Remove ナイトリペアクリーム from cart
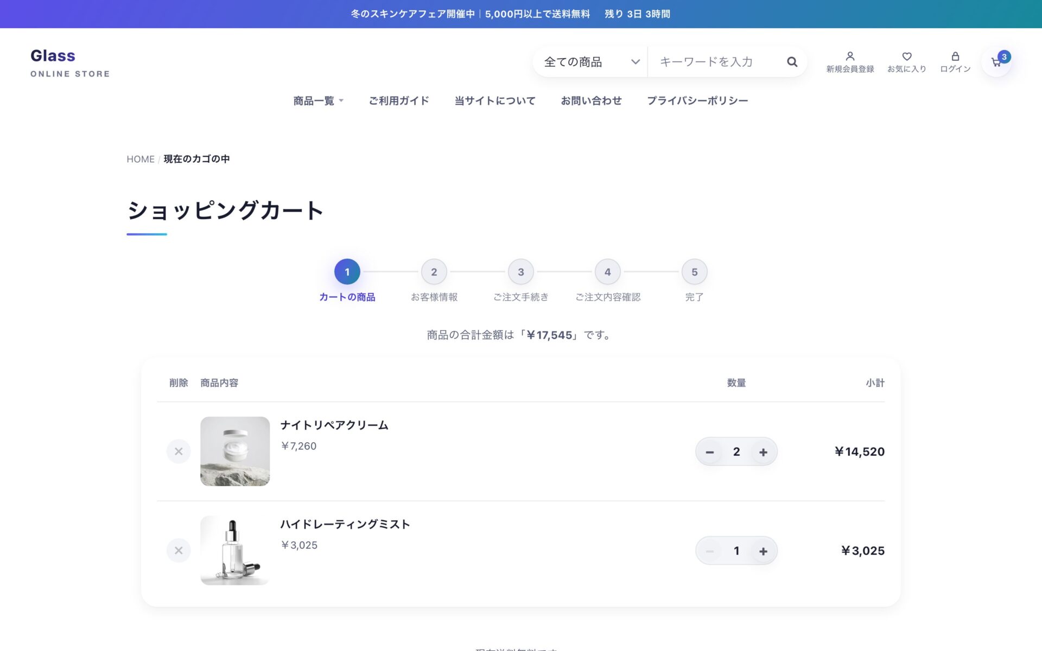Screen dimensions: 1042x651 click(179, 451)
